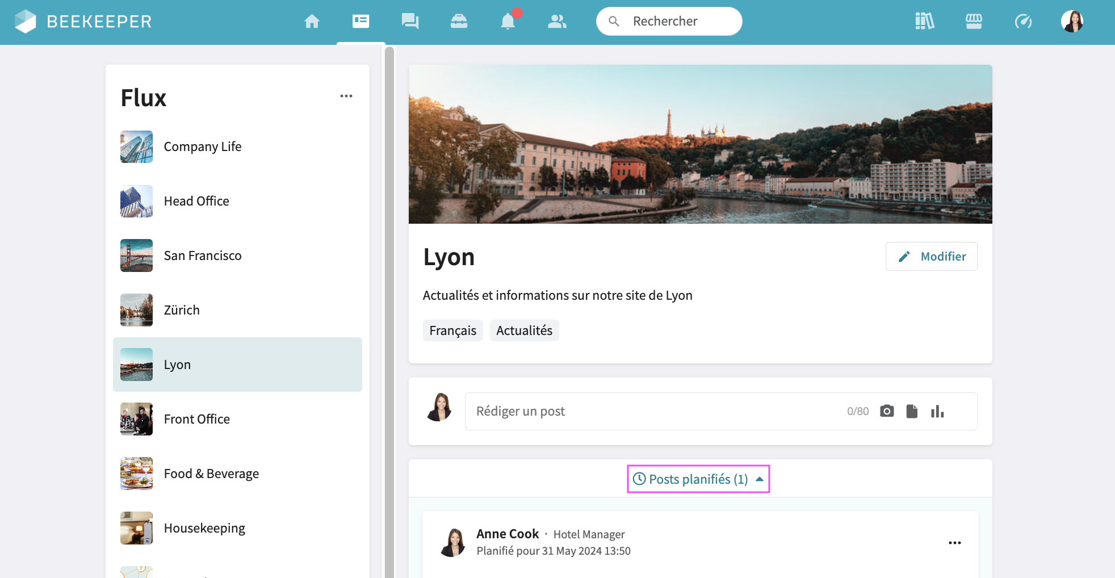Image resolution: width=1115 pixels, height=578 pixels.
Task: Go to the Home icon
Action: (312, 22)
